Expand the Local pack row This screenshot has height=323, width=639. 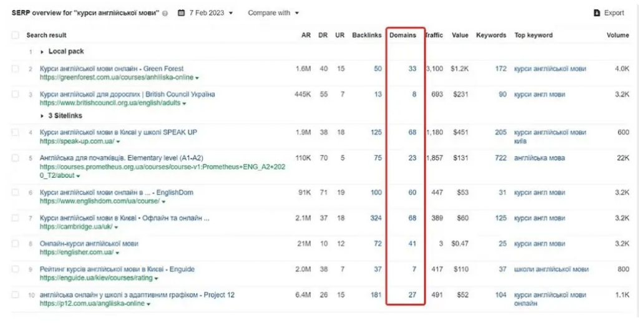42,52
